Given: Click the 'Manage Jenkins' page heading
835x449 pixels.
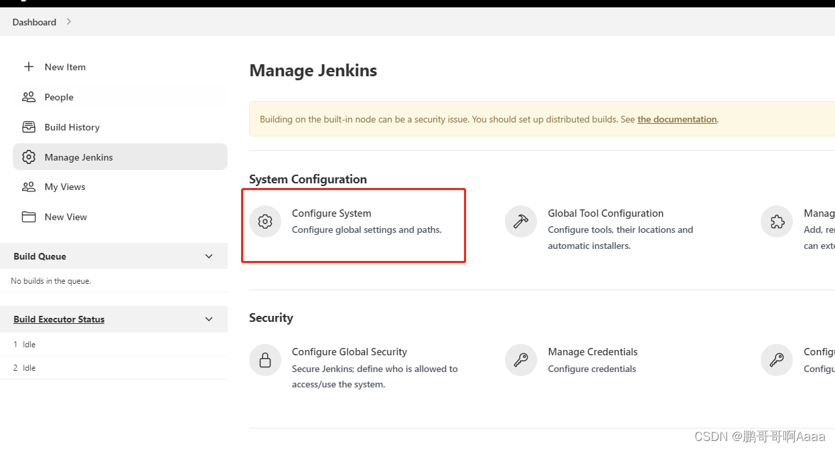Looking at the screenshot, I should point(313,70).
